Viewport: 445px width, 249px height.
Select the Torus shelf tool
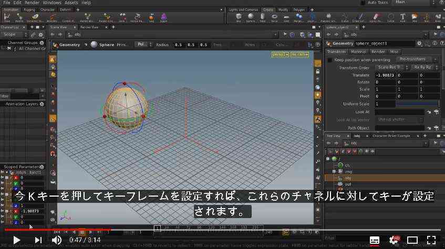point(274,17)
